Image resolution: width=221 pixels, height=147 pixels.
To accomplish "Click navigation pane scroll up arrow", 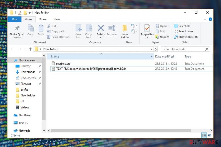I will [44, 56].
